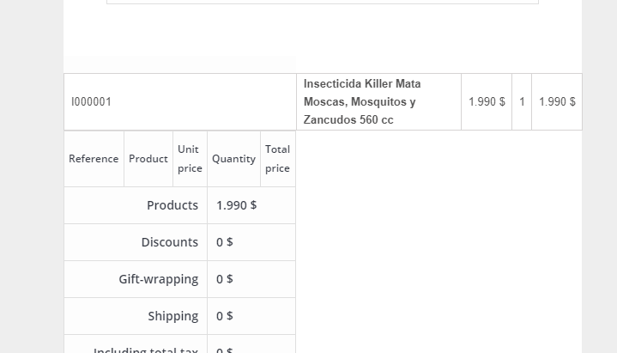Select the Gift-wrapping 0 $ value
The image size is (617, 353).
click(225, 279)
